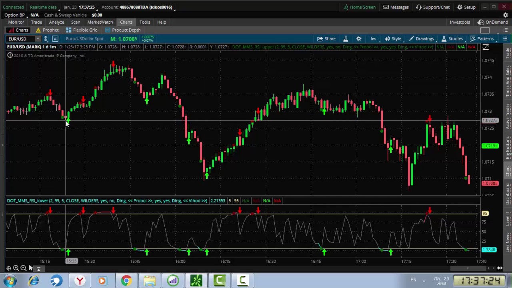The width and height of the screenshot is (512, 288).
Task: Open thinkorswim green icon in taskbar
Action: [x=196, y=281]
